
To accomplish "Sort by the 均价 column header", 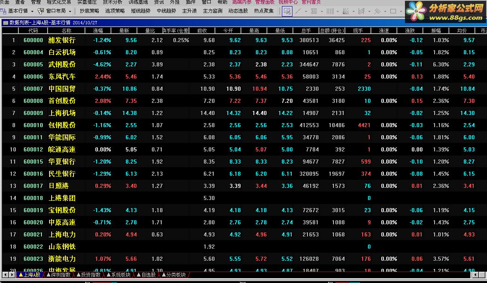I will [x=462, y=31].
